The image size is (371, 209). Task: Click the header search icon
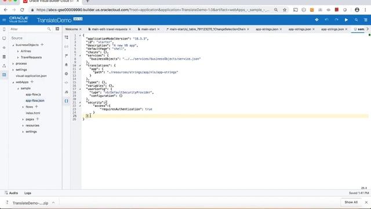[356, 20]
